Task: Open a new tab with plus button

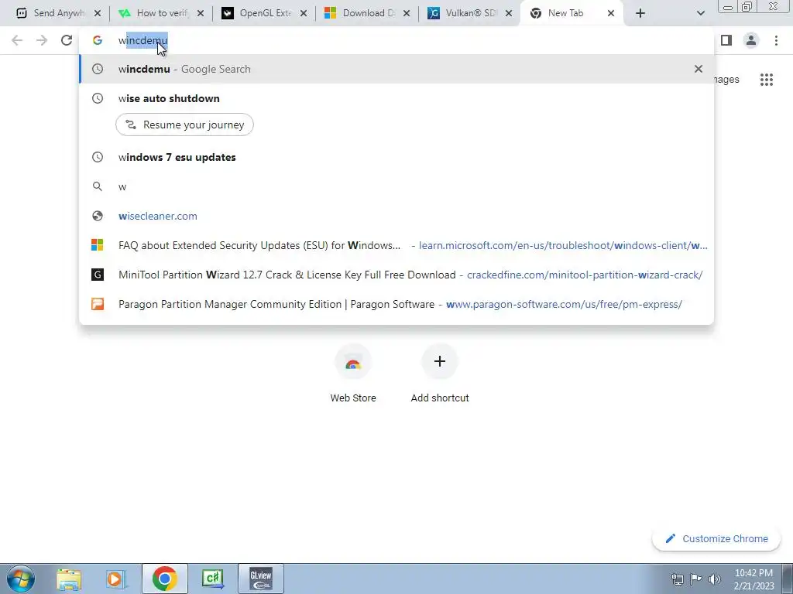Action: click(640, 13)
